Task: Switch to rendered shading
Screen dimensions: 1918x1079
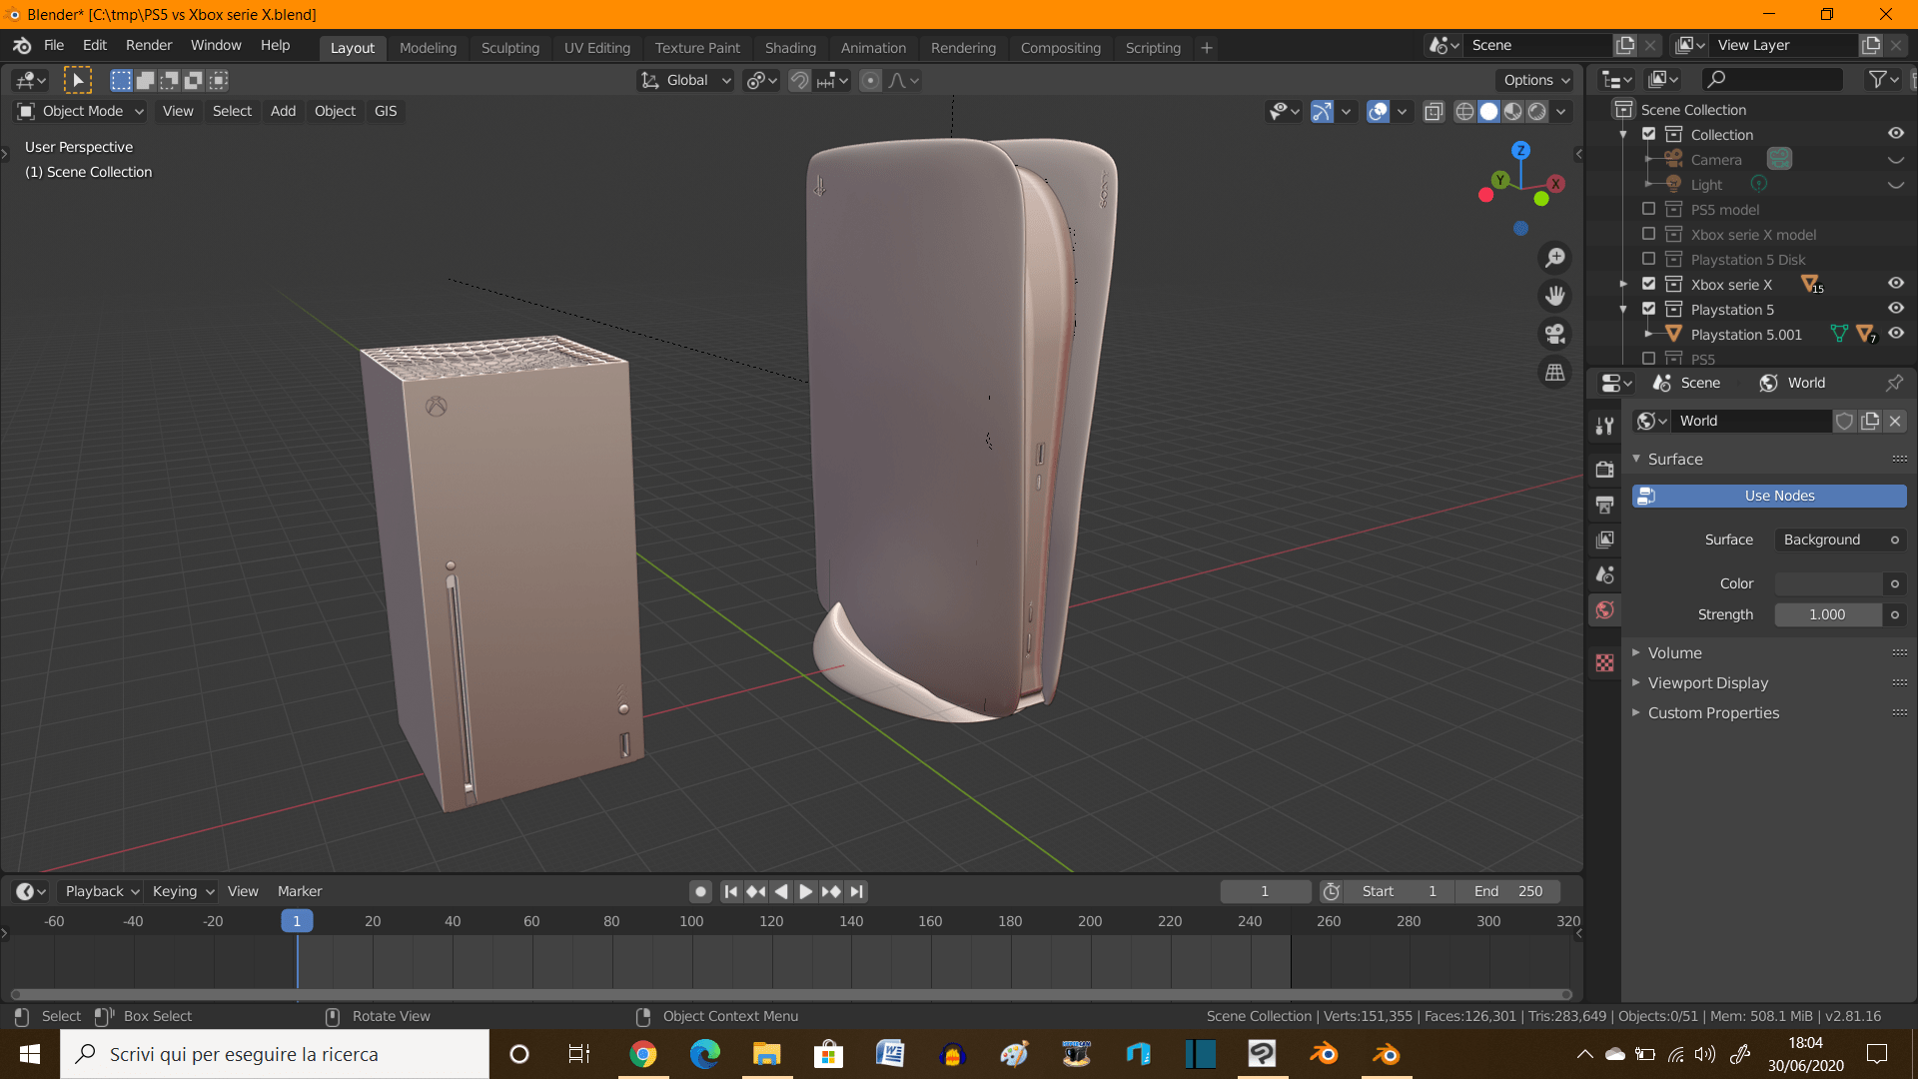Action: pyautogui.click(x=1536, y=112)
